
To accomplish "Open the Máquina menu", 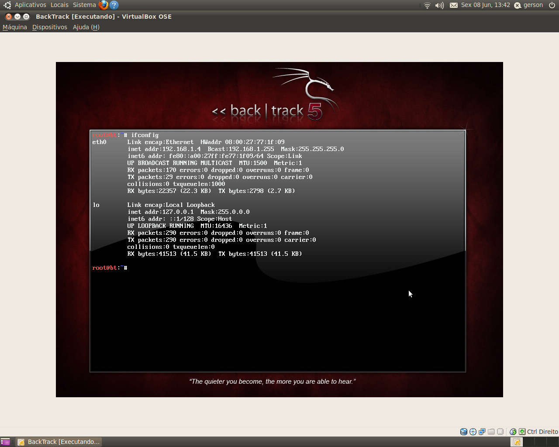I will tap(15, 27).
